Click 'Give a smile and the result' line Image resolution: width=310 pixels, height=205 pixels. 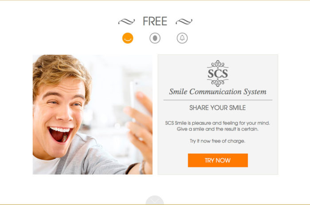tap(217, 129)
